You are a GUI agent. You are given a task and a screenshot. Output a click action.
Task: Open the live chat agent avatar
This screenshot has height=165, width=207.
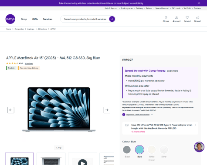pos(199,147)
